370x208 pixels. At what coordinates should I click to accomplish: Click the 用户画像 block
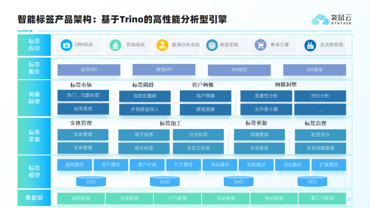point(206,96)
